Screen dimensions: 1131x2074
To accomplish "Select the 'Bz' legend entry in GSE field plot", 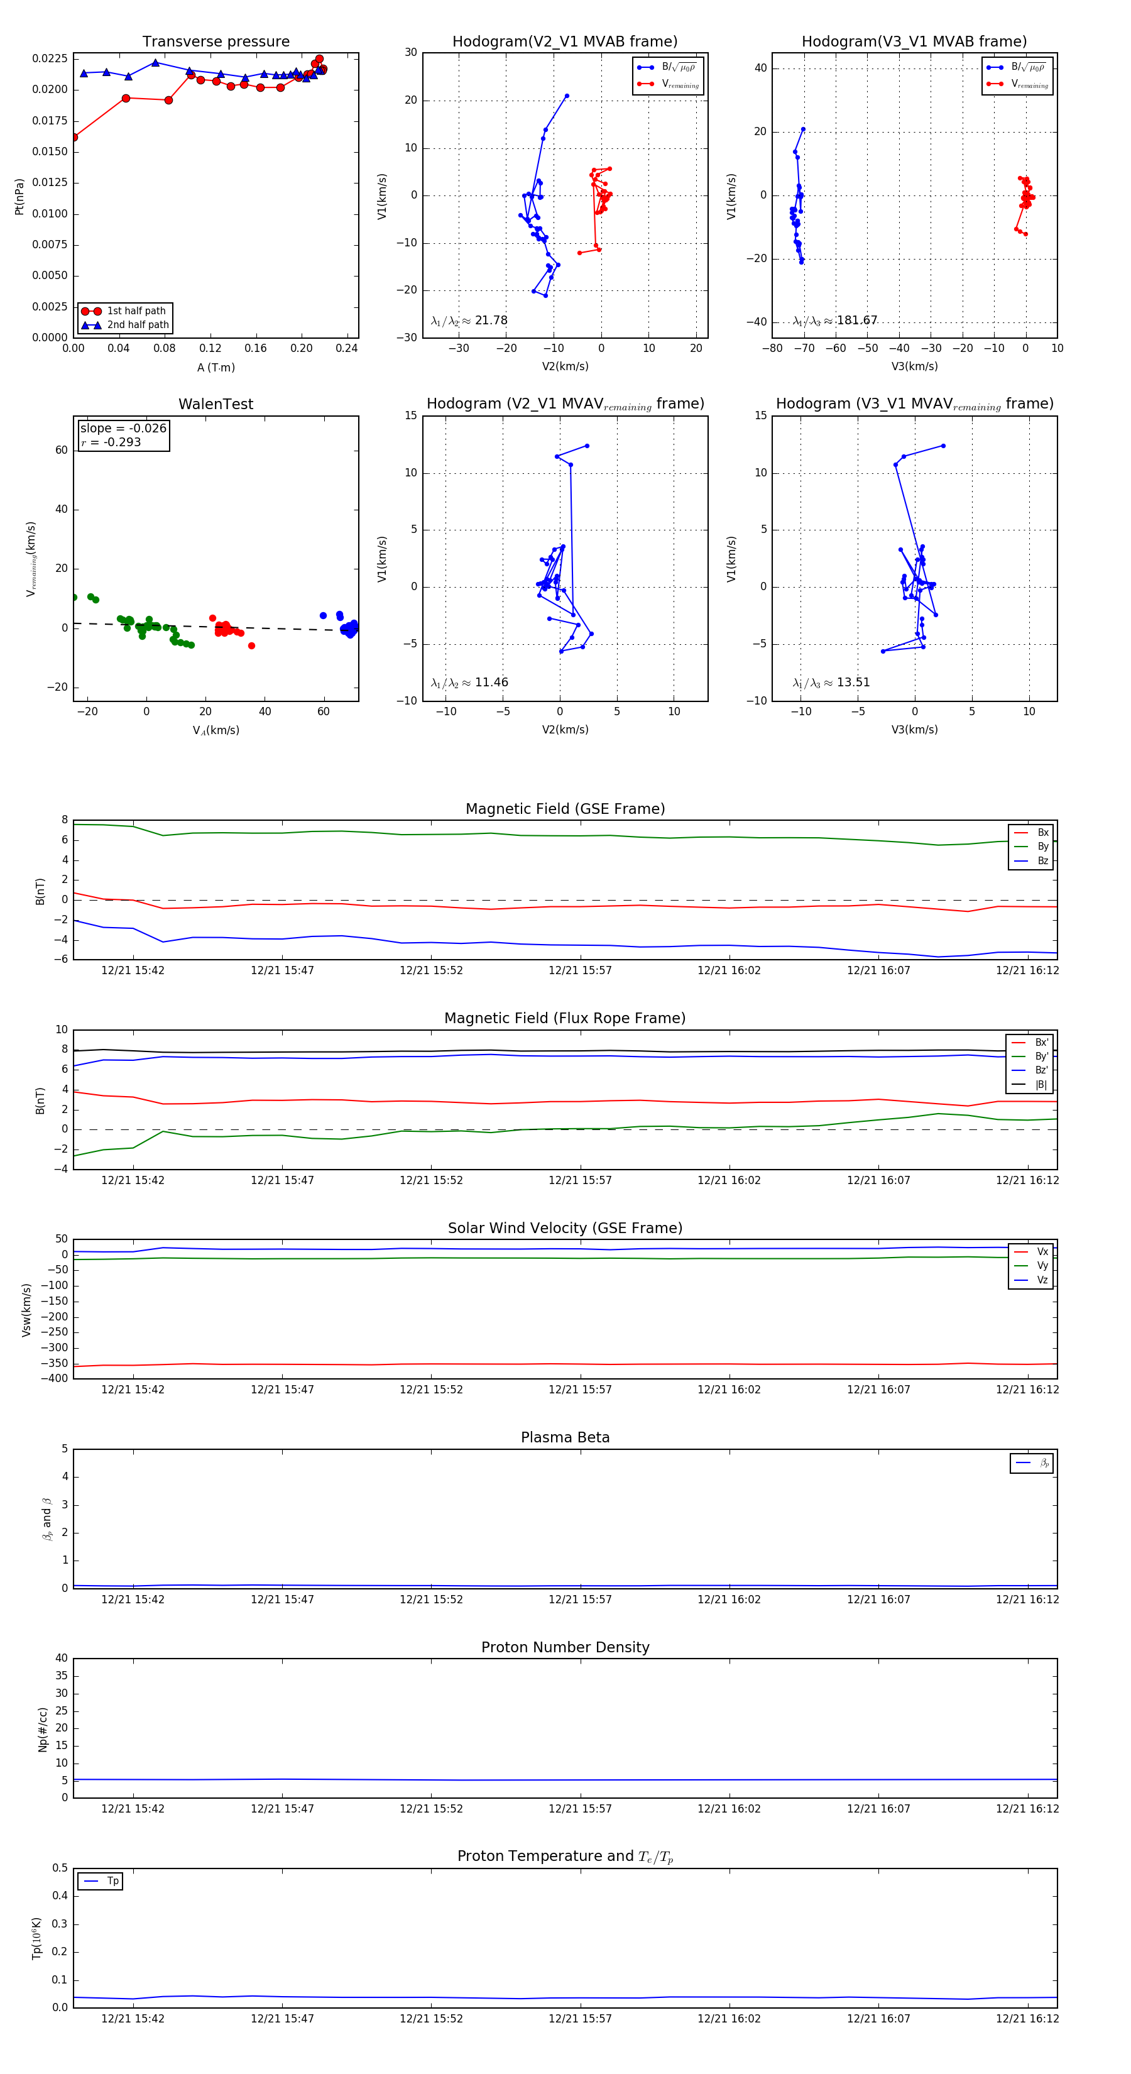I will click(x=1031, y=862).
